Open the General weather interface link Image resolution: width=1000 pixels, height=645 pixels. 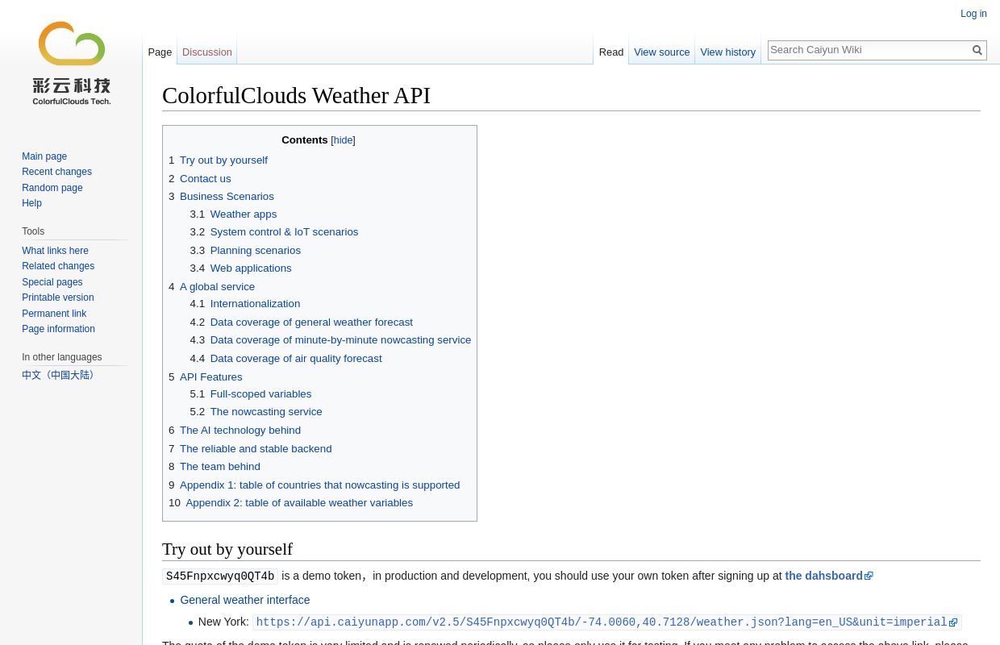coord(245,600)
